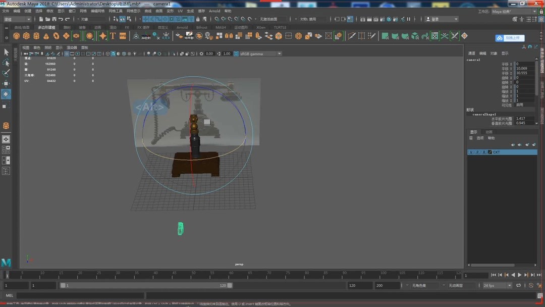Toggle V visibility on the CKT layer
This screenshot has width=545, height=307.
[471, 152]
